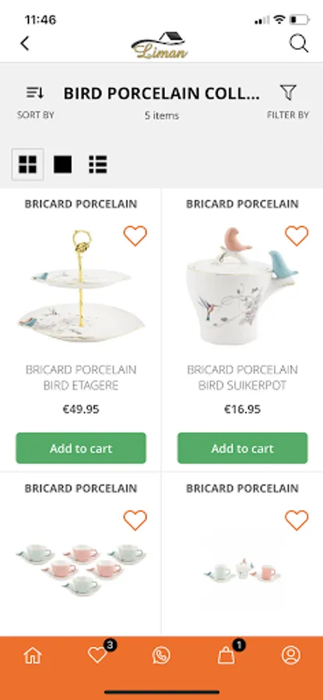This screenshot has height=700, width=323.
Task: Tap the Liman logo
Action: tap(159, 44)
